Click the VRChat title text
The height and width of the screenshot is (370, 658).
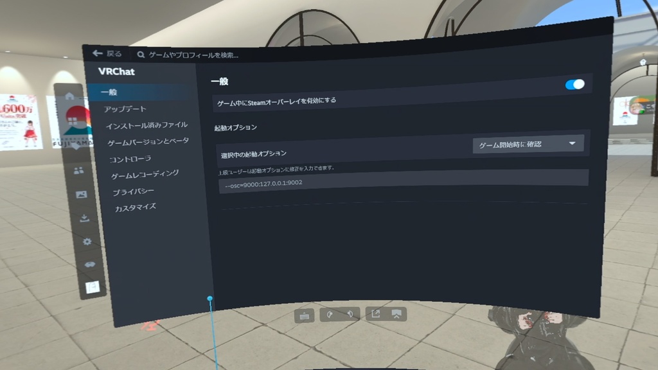coord(116,72)
